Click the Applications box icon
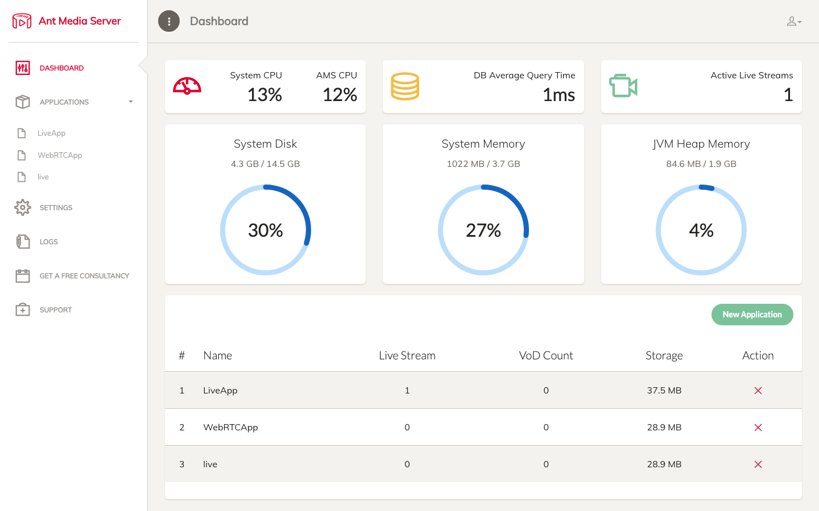The height and width of the screenshot is (511, 819). point(23,102)
